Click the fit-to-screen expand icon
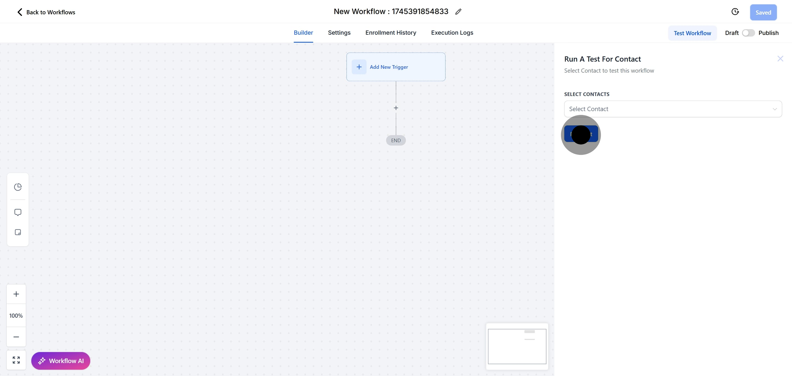The height and width of the screenshot is (376, 792). (16, 360)
